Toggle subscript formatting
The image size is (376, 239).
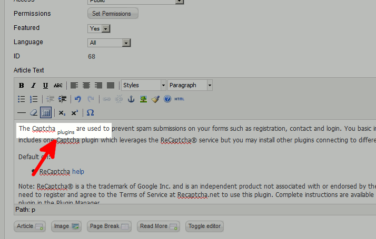pyautogui.click(x=62, y=113)
